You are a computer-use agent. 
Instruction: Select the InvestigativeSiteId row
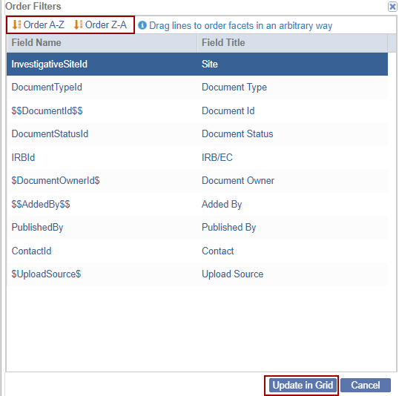[x=197, y=64]
